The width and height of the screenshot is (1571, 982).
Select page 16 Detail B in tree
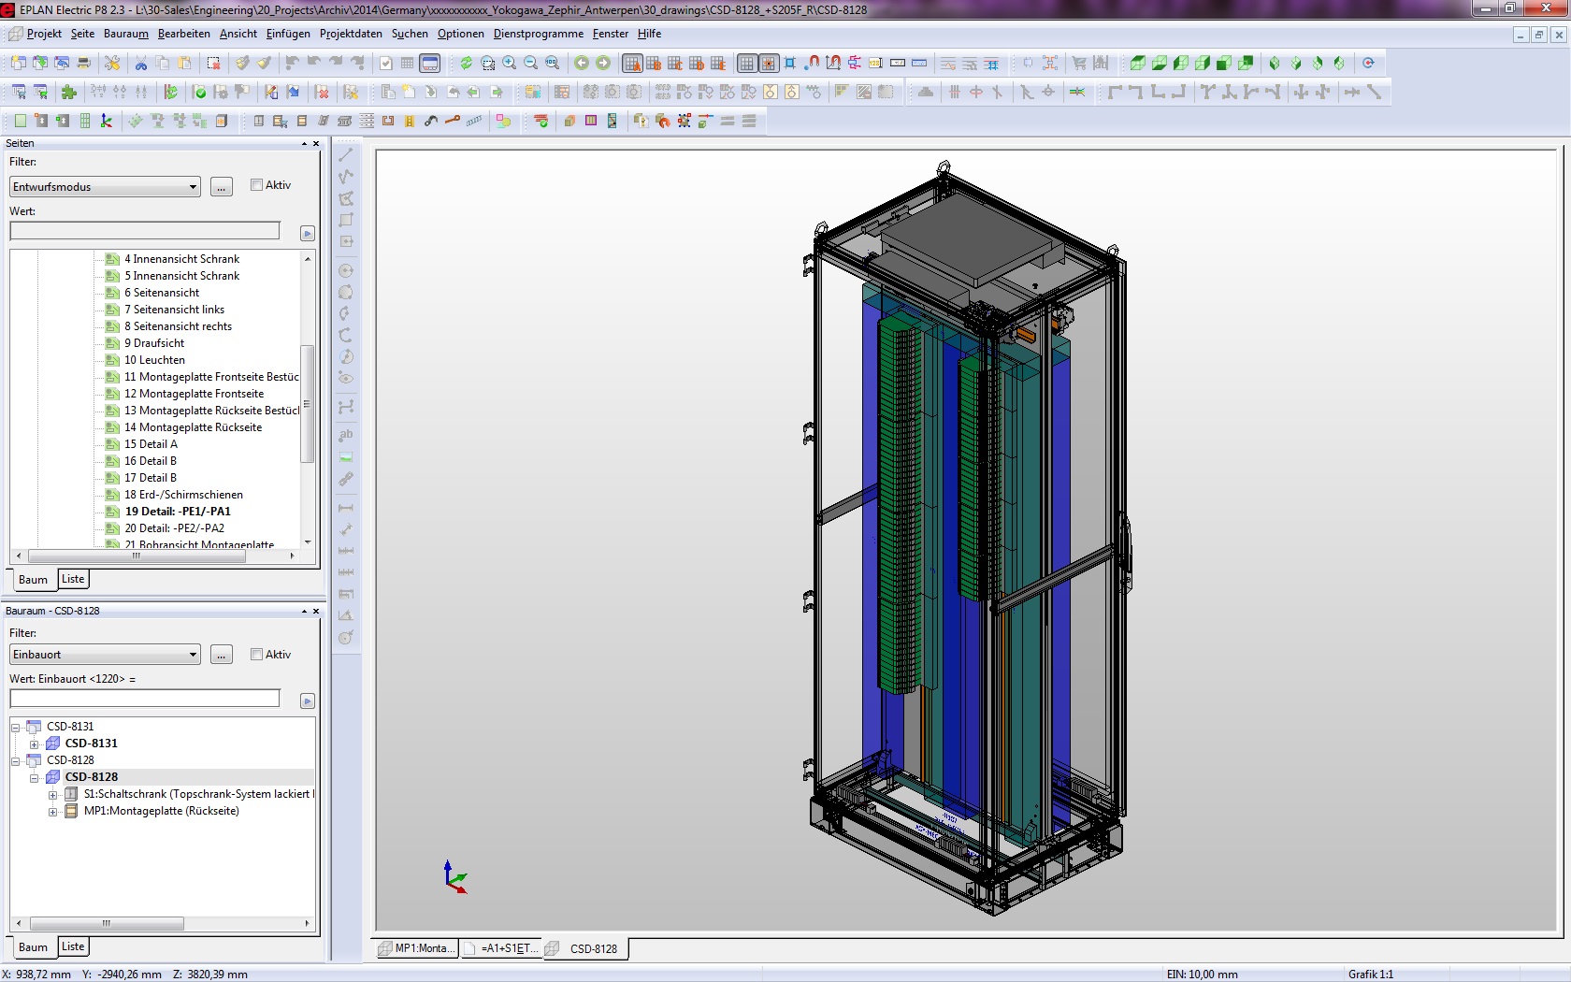pyautogui.click(x=151, y=461)
